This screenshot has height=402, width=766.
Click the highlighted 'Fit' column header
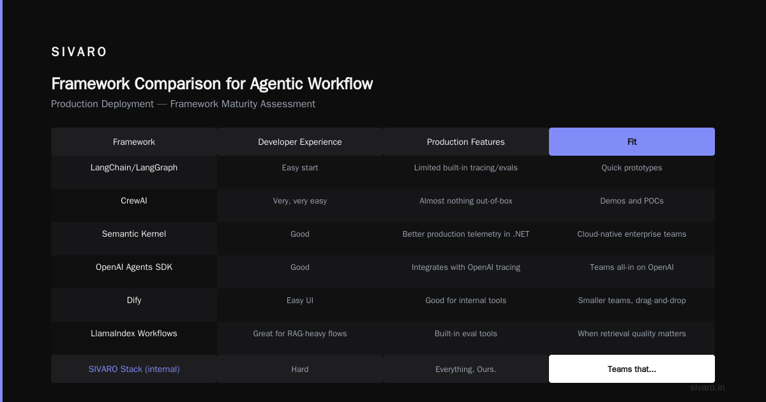tap(632, 142)
